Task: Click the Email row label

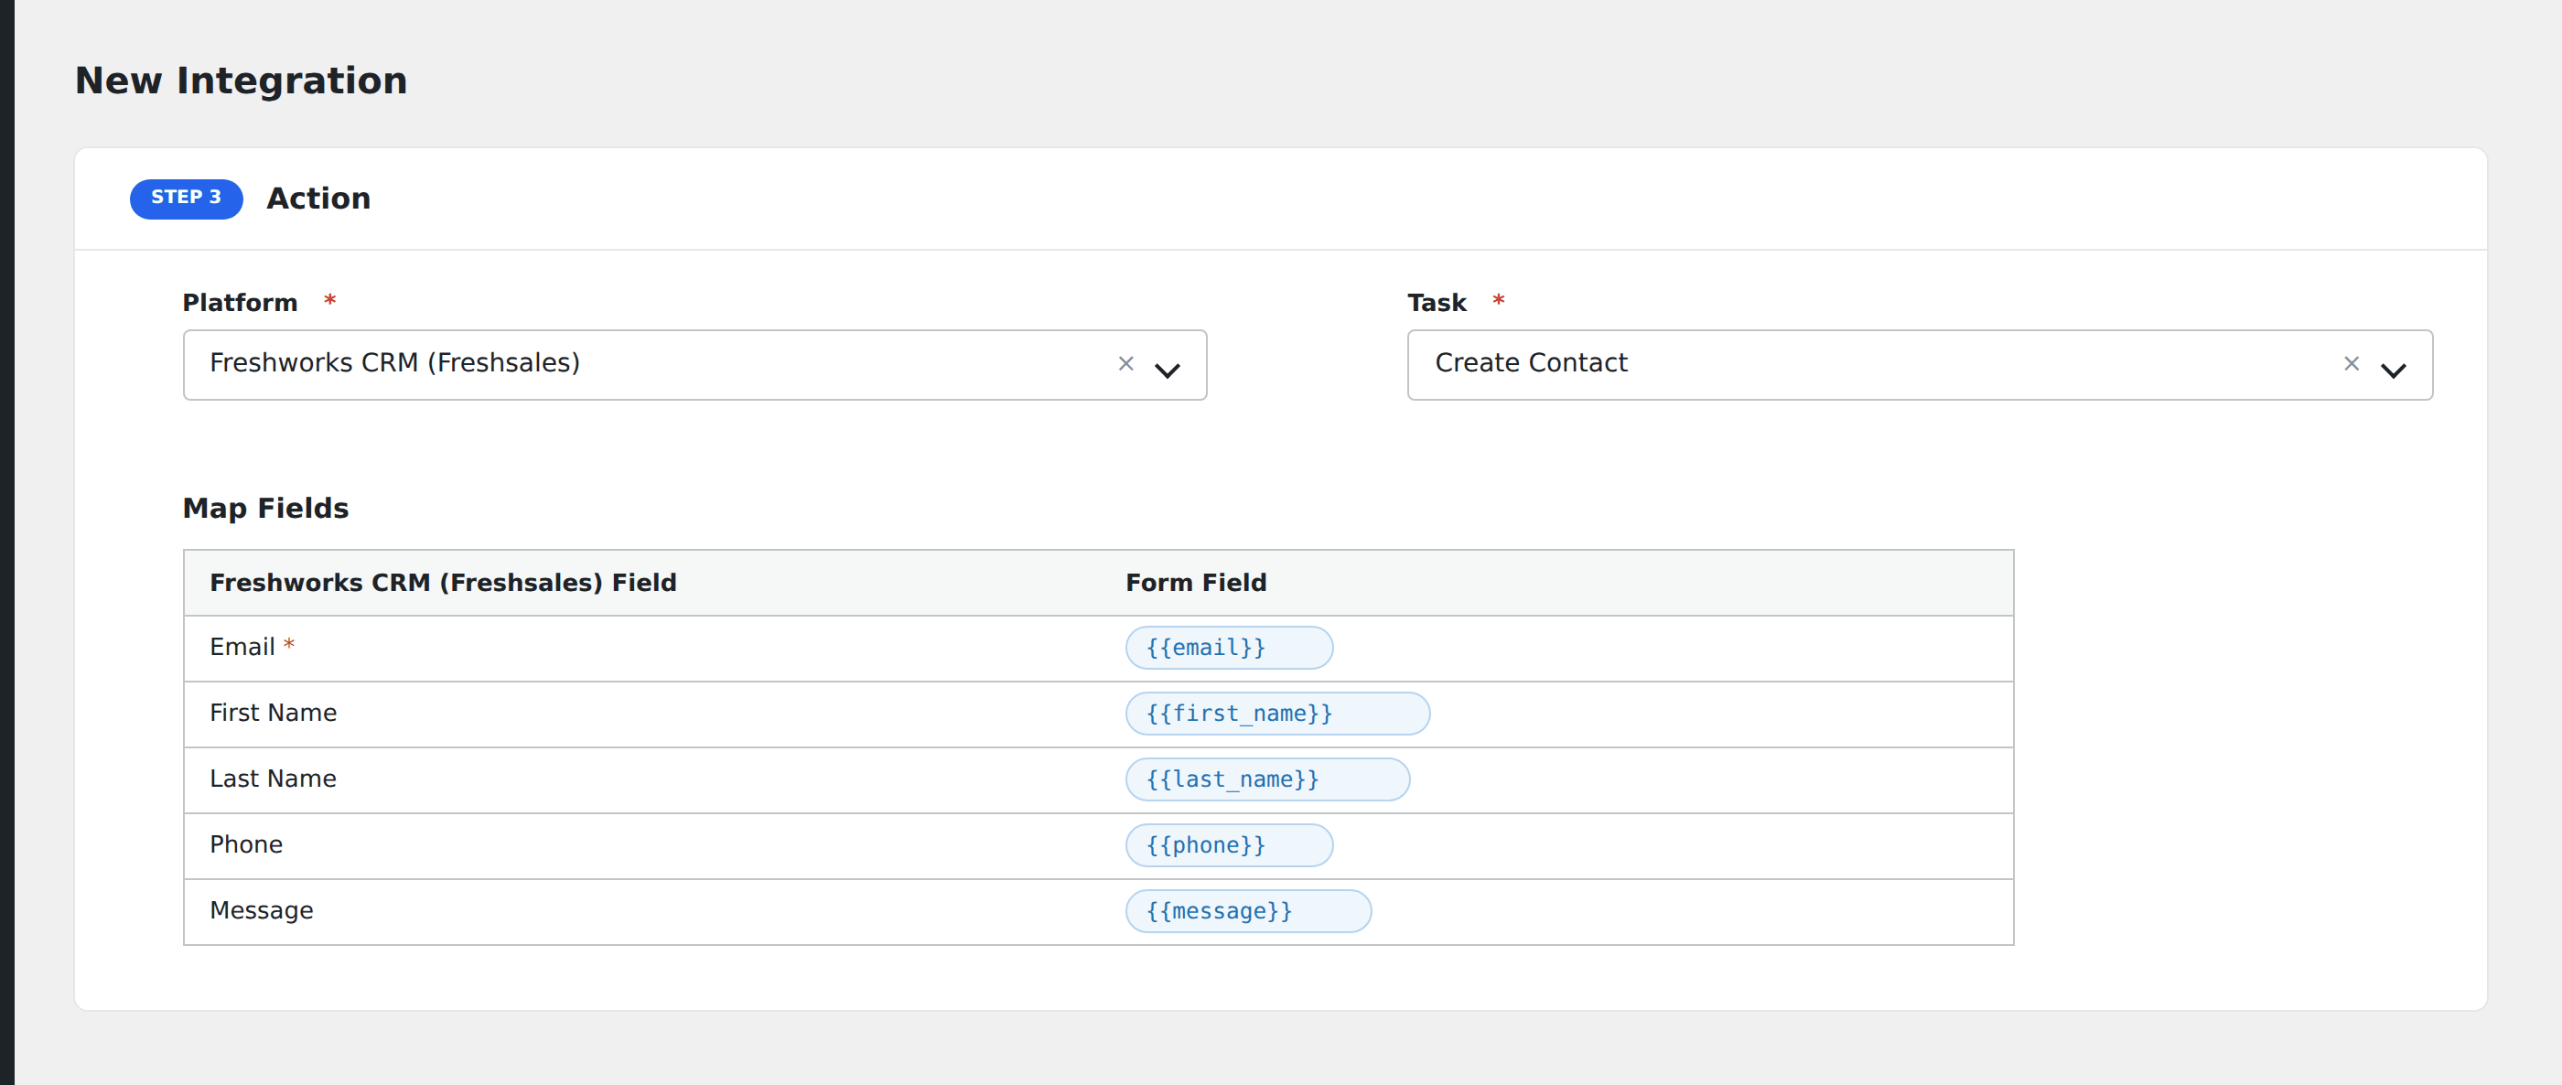Action: coord(242,648)
